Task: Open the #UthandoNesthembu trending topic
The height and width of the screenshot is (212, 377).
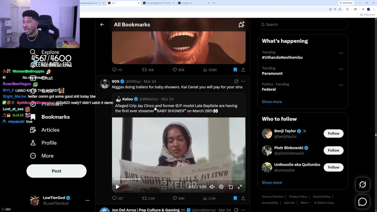Action: [x=282, y=57]
